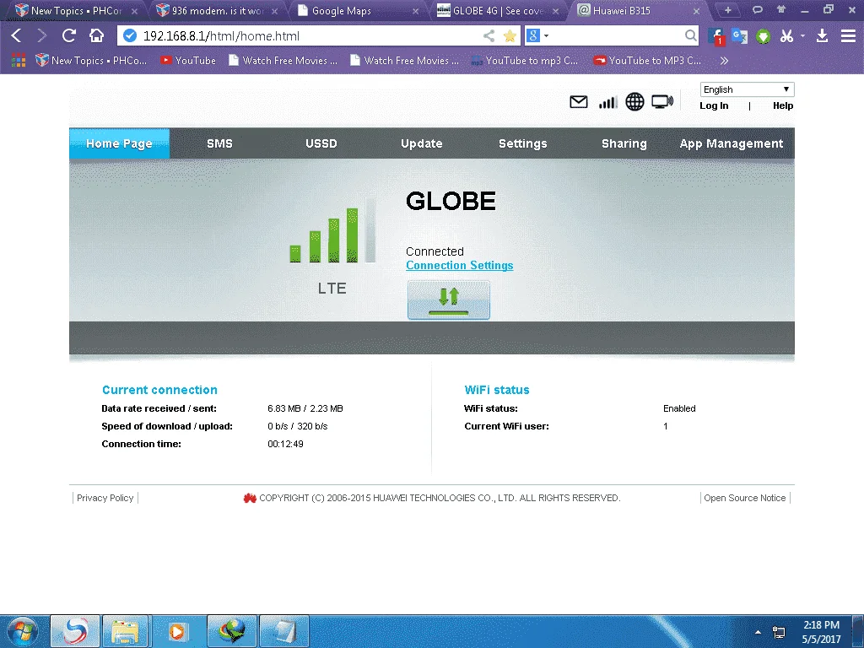Switch to the SMS tab
Image resolution: width=864 pixels, height=648 pixels.
click(219, 143)
